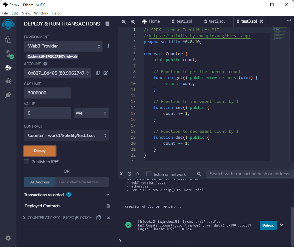
Task: Open the Wei unit dropdown
Action: (91, 113)
